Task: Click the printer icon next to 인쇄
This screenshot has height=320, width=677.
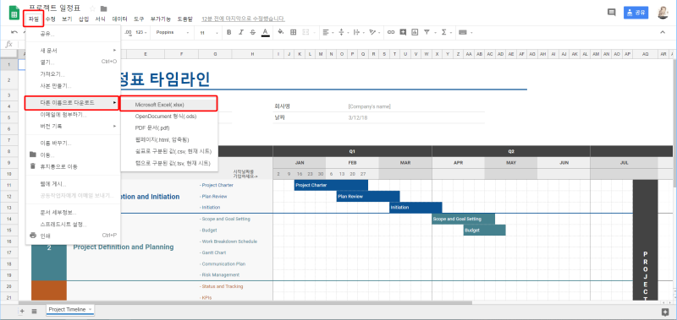Action: pyautogui.click(x=33, y=236)
